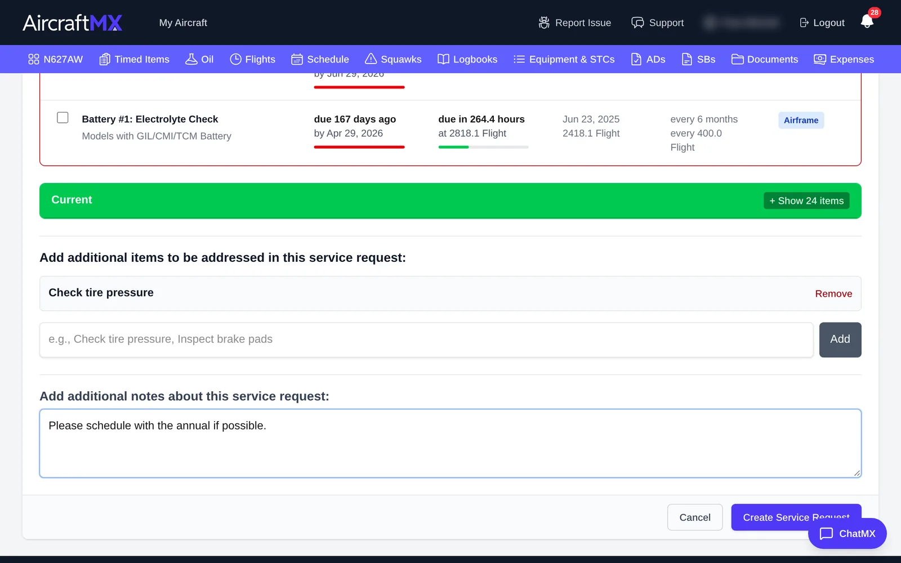Click the 'every 6 months' interval text
901x563 pixels.
[x=704, y=119]
